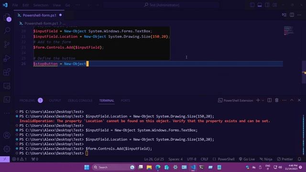Click the remote window indicator in status bar
Viewport: 306px width, 172px height.
click(5, 159)
